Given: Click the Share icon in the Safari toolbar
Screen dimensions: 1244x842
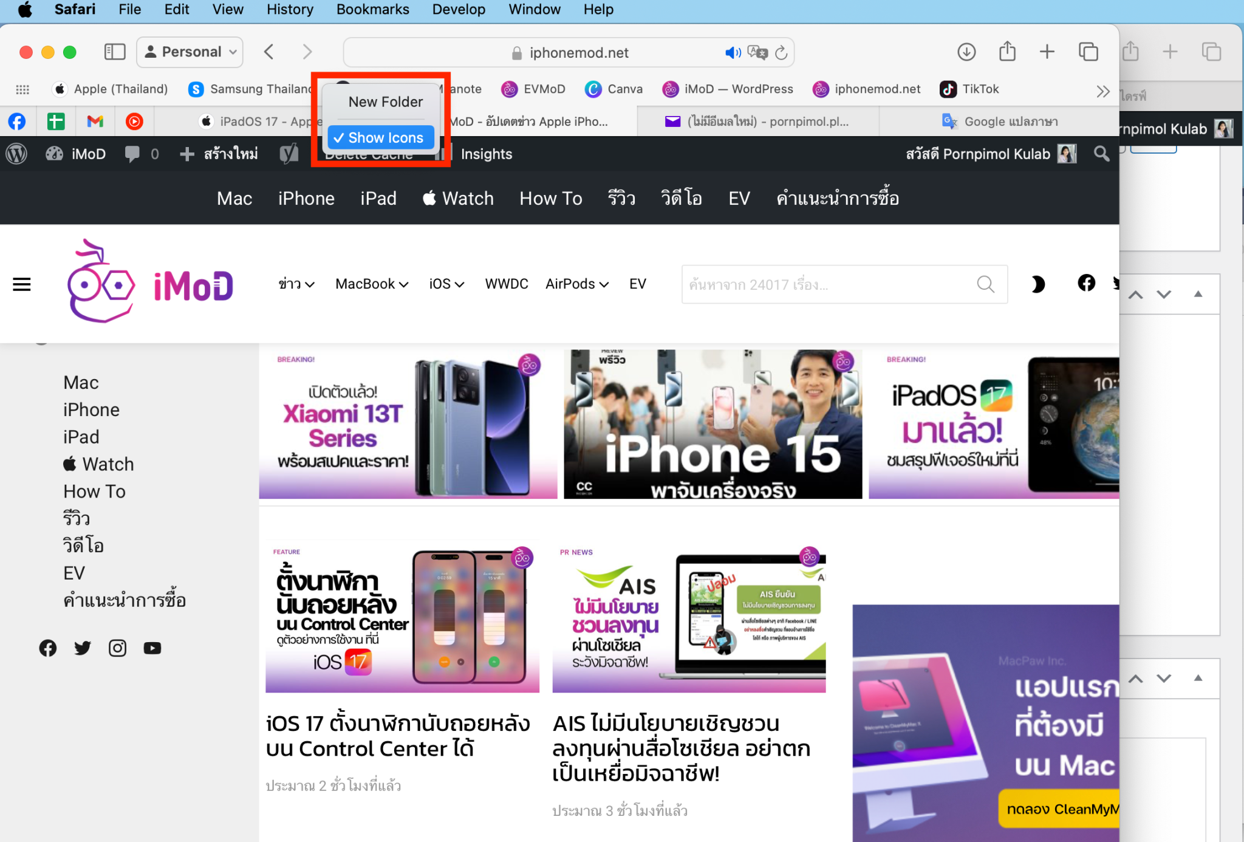Looking at the screenshot, I should (1007, 52).
